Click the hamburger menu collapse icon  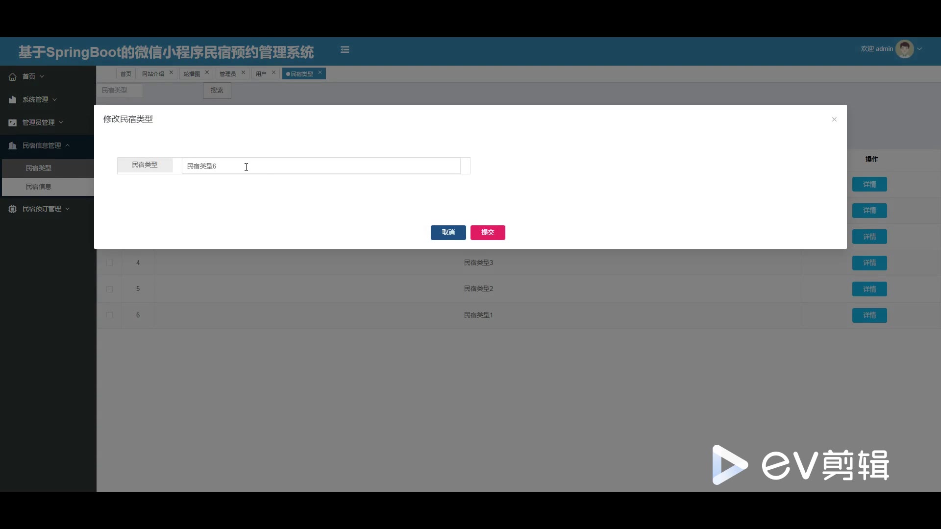click(345, 49)
